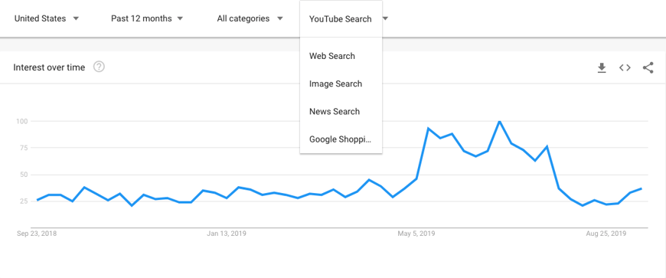Select Google Shopping option
Image resolution: width=666 pixels, height=278 pixels.
pyautogui.click(x=341, y=139)
